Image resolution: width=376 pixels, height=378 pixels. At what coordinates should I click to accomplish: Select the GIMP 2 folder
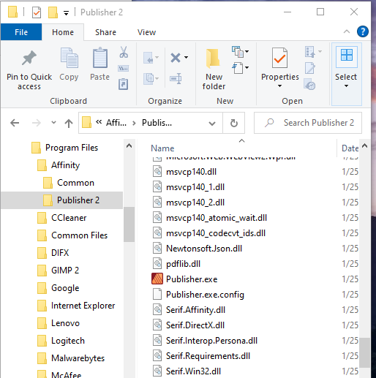pos(65,271)
